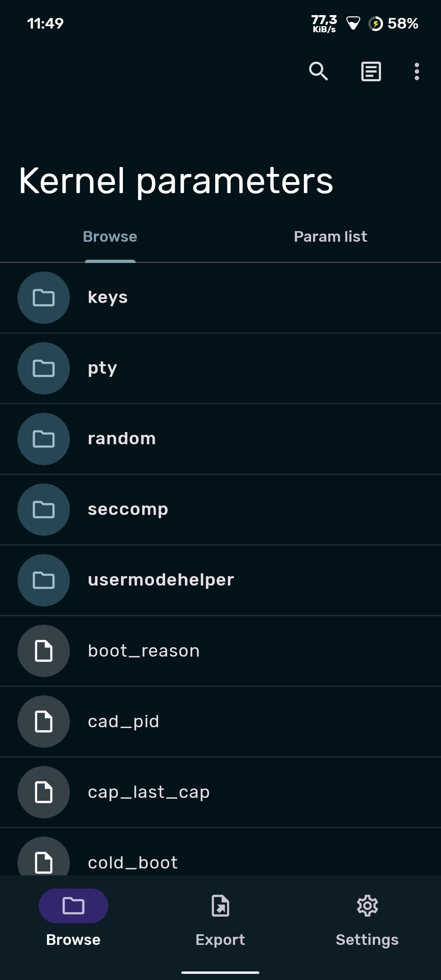The width and height of the screenshot is (441, 980).
Task: Open the search magnifier icon
Action: tap(318, 71)
